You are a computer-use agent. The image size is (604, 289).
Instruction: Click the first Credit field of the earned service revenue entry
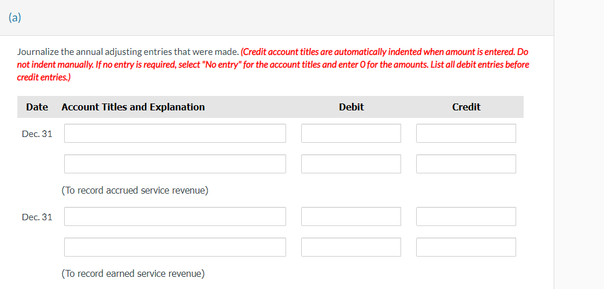[466, 217]
